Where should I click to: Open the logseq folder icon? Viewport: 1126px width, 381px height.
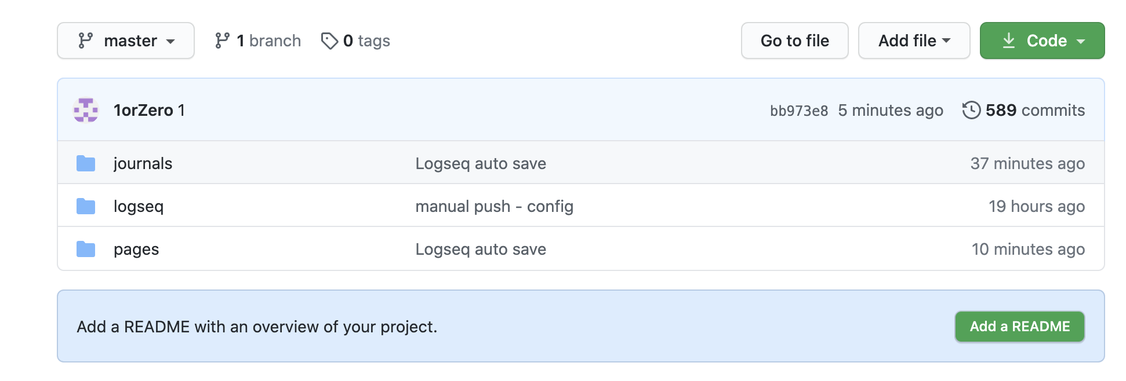point(85,206)
